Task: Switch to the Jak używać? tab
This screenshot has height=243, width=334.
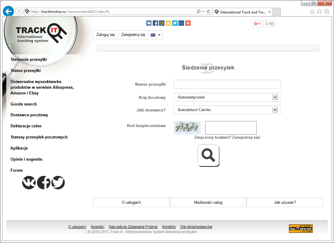Action: 285,202
